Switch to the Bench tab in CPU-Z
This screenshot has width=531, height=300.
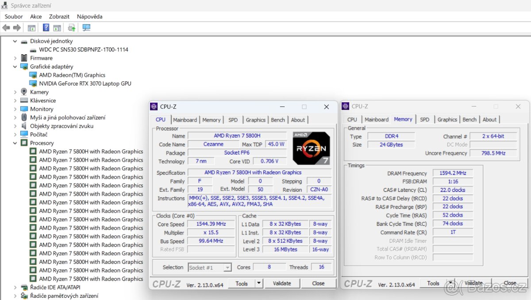[278, 119]
